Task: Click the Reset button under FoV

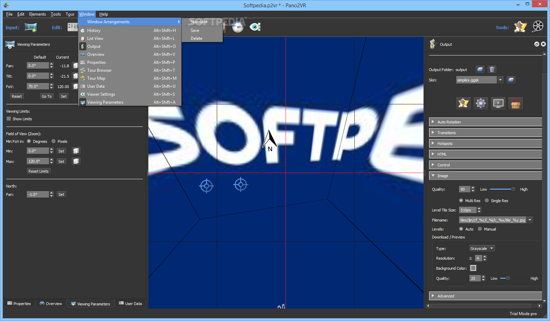Action: [x=17, y=96]
